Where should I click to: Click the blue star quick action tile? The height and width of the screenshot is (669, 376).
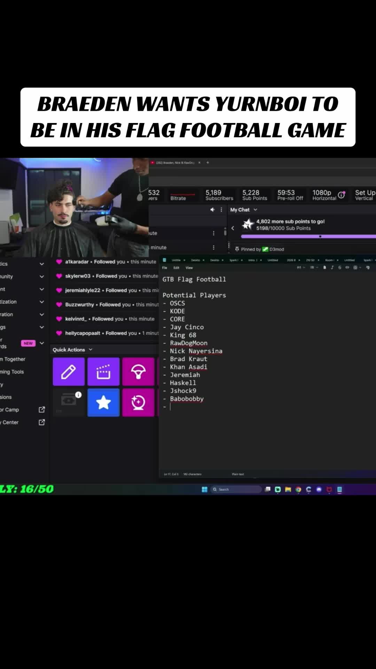103,402
